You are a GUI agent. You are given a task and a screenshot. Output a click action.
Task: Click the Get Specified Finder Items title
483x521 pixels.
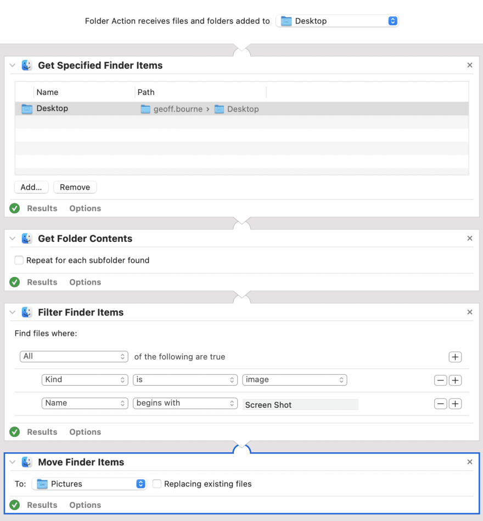click(100, 65)
